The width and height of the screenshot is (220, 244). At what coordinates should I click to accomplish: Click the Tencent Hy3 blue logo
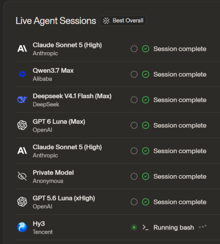[x=22, y=227]
